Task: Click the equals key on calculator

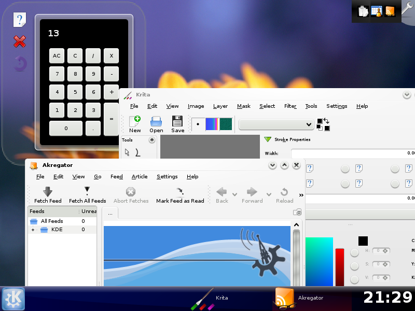Action: [111, 119]
